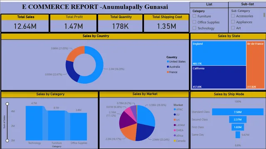The width and height of the screenshot is (266, 149).
Task: Click the top handle of Sum of Sales slider
Action: [x=7, y=104]
